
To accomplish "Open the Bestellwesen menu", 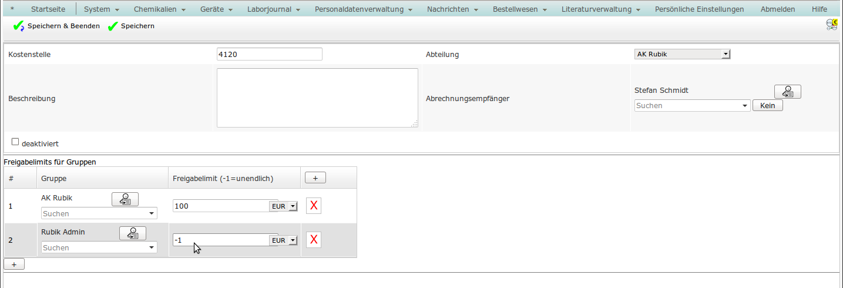I will click(x=520, y=9).
